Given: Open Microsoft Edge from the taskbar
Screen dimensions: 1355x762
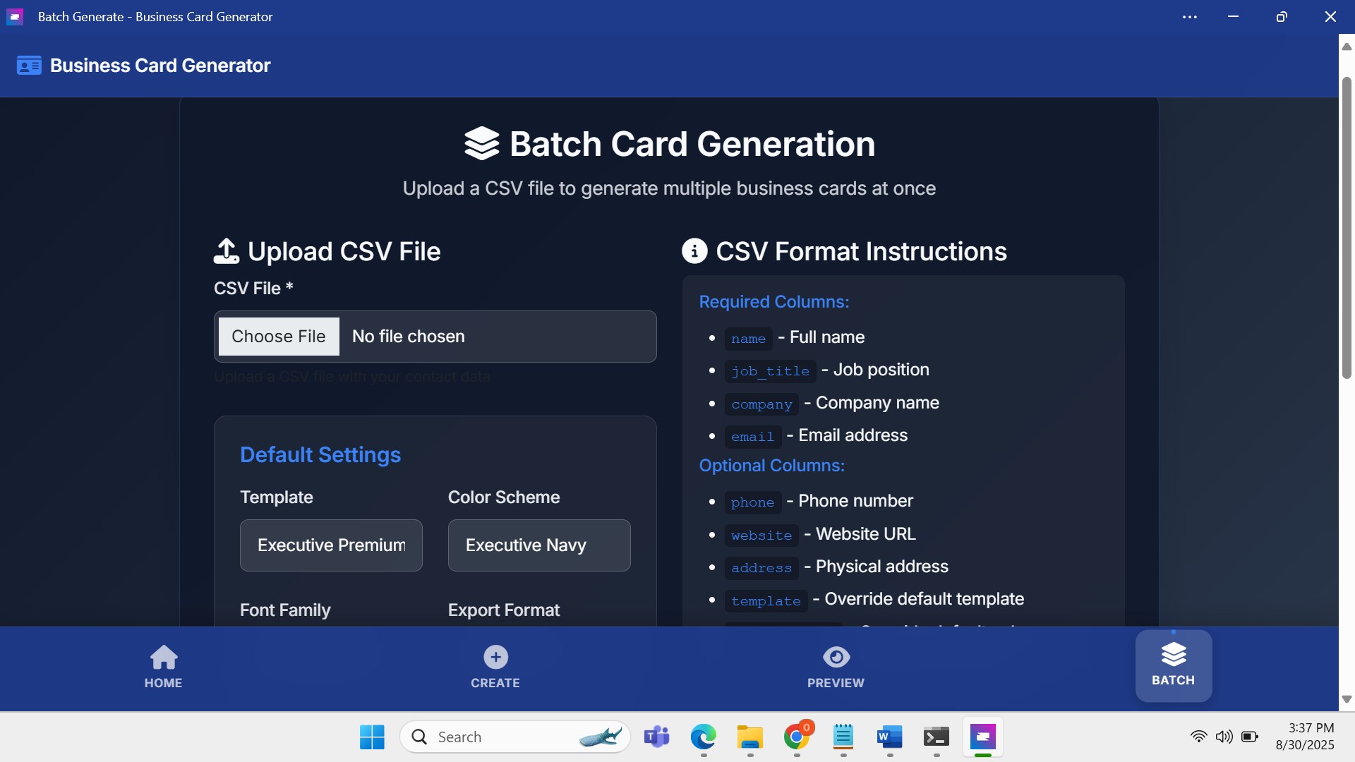Looking at the screenshot, I should pos(703,737).
